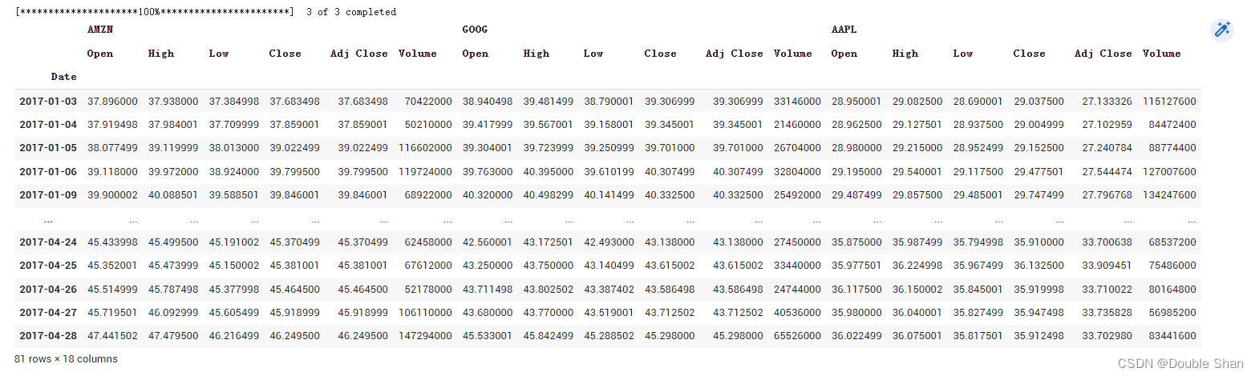Screen dimensions: 1255x376
Task: Click the Date index header
Action: click(63, 77)
